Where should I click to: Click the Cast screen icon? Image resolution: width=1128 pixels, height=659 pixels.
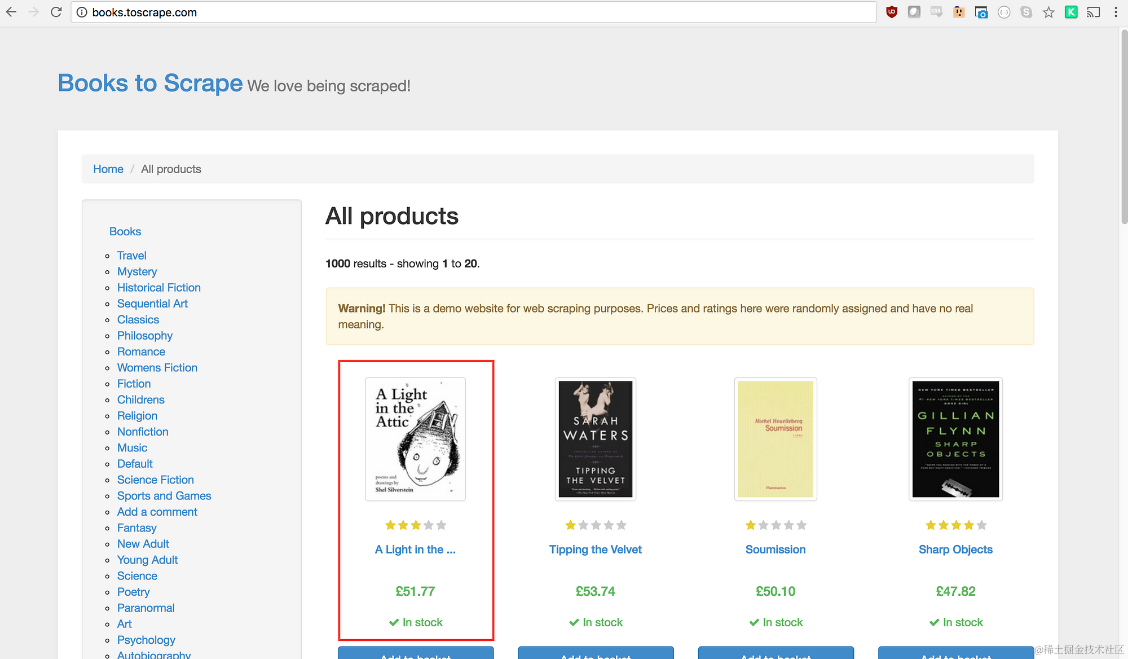[1094, 12]
